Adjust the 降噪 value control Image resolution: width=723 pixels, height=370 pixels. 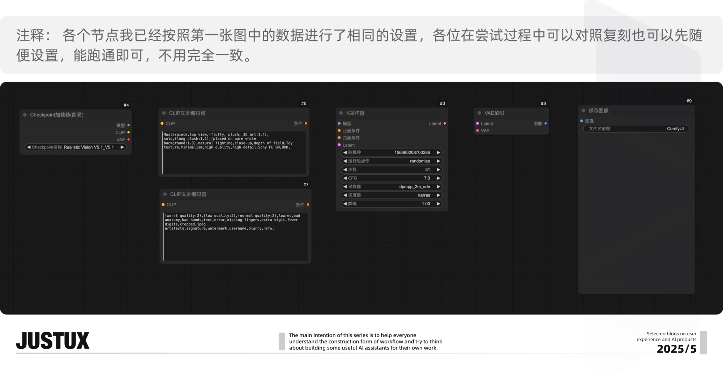tap(392, 204)
